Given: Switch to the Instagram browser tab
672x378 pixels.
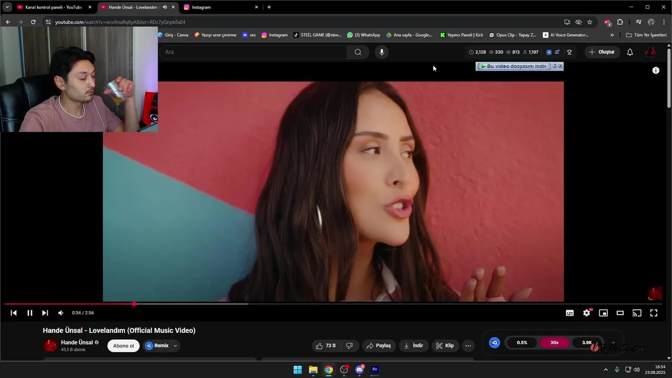Looking at the screenshot, I should pyautogui.click(x=220, y=7).
